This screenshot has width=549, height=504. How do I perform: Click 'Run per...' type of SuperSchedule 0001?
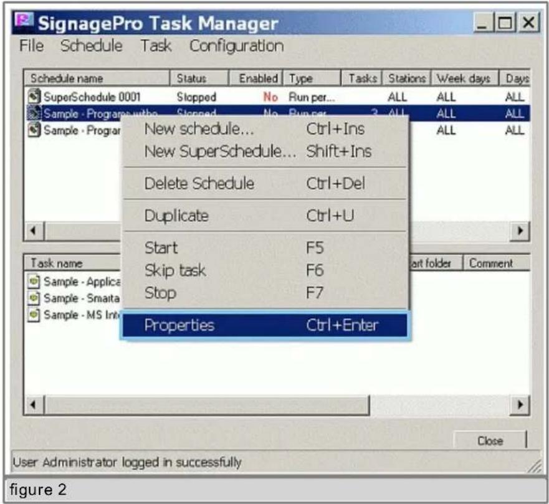(x=312, y=97)
